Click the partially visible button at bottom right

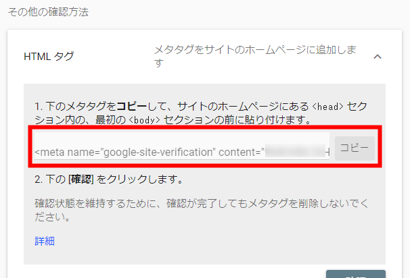coord(356,274)
